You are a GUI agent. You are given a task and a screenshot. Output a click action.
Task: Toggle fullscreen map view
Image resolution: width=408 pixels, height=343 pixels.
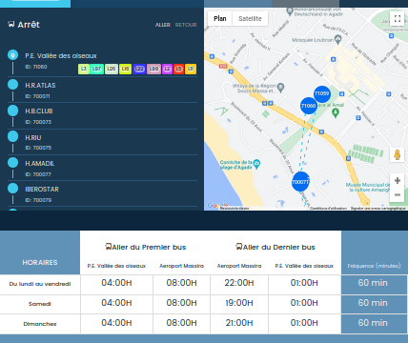(397, 18)
